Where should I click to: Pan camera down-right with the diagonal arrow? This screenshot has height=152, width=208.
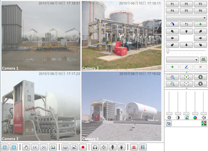pyautogui.click(x=200, y=45)
